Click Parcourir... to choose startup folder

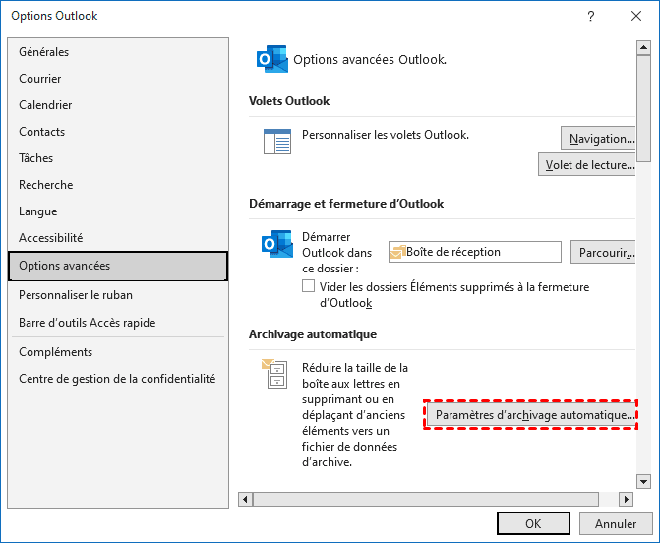pos(603,252)
